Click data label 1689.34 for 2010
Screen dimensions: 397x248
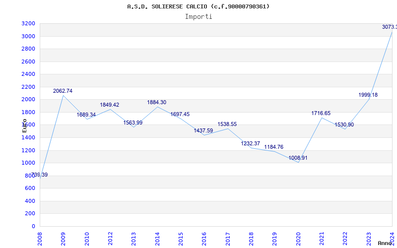tap(86, 115)
